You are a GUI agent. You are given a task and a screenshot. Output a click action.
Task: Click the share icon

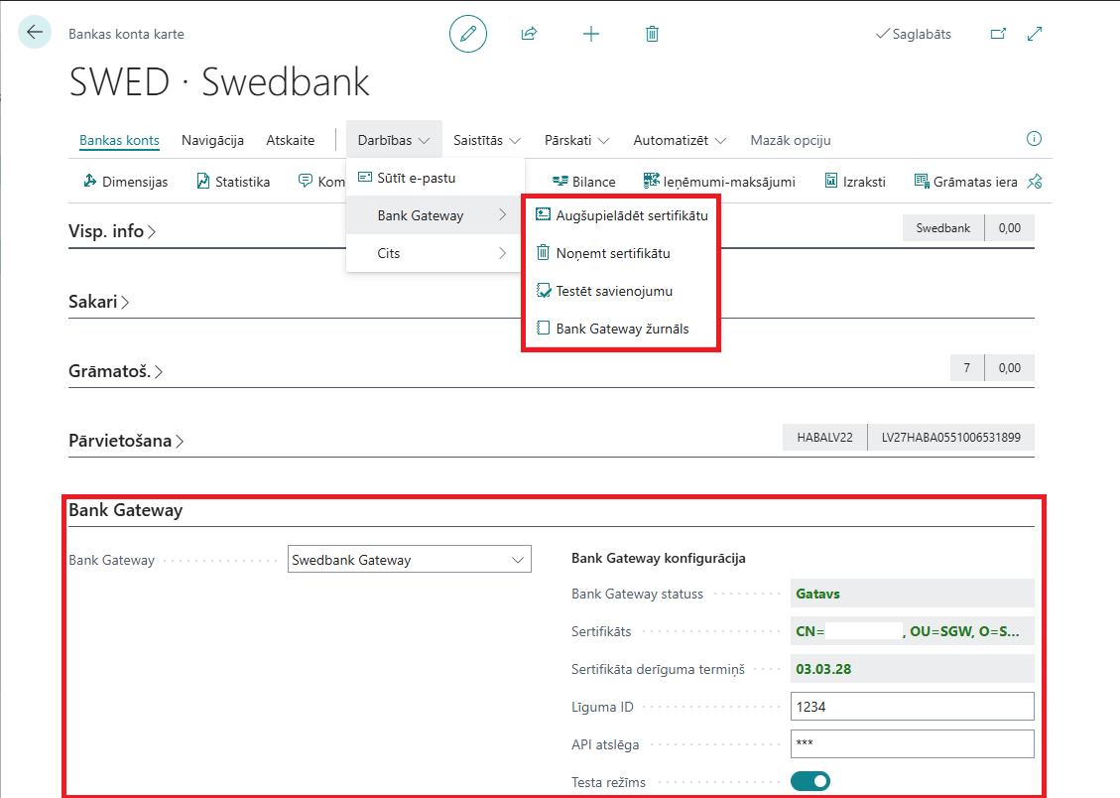(529, 34)
